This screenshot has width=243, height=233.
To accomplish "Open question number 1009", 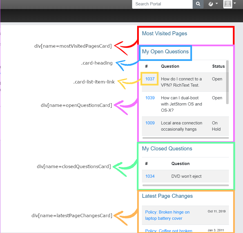I will click(150, 123).
